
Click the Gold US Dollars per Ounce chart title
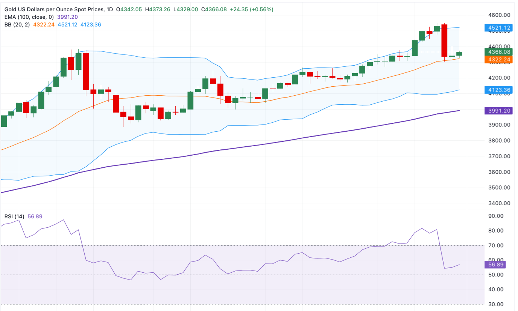(53, 9)
